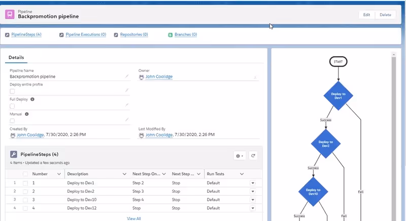
Task: Select the Deploy to Dev12 row checkbox
Action: (x=25, y=208)
